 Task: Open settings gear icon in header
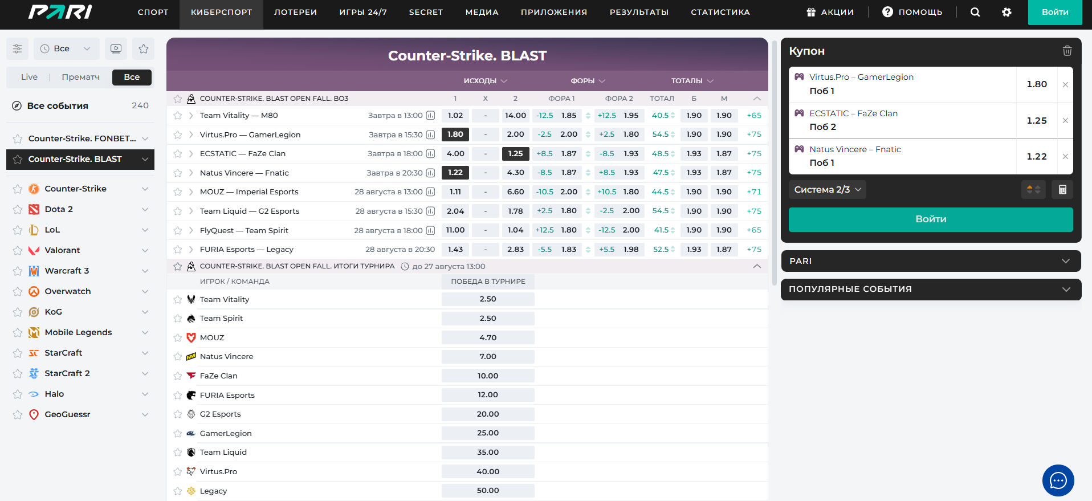tap(1007, 12)
